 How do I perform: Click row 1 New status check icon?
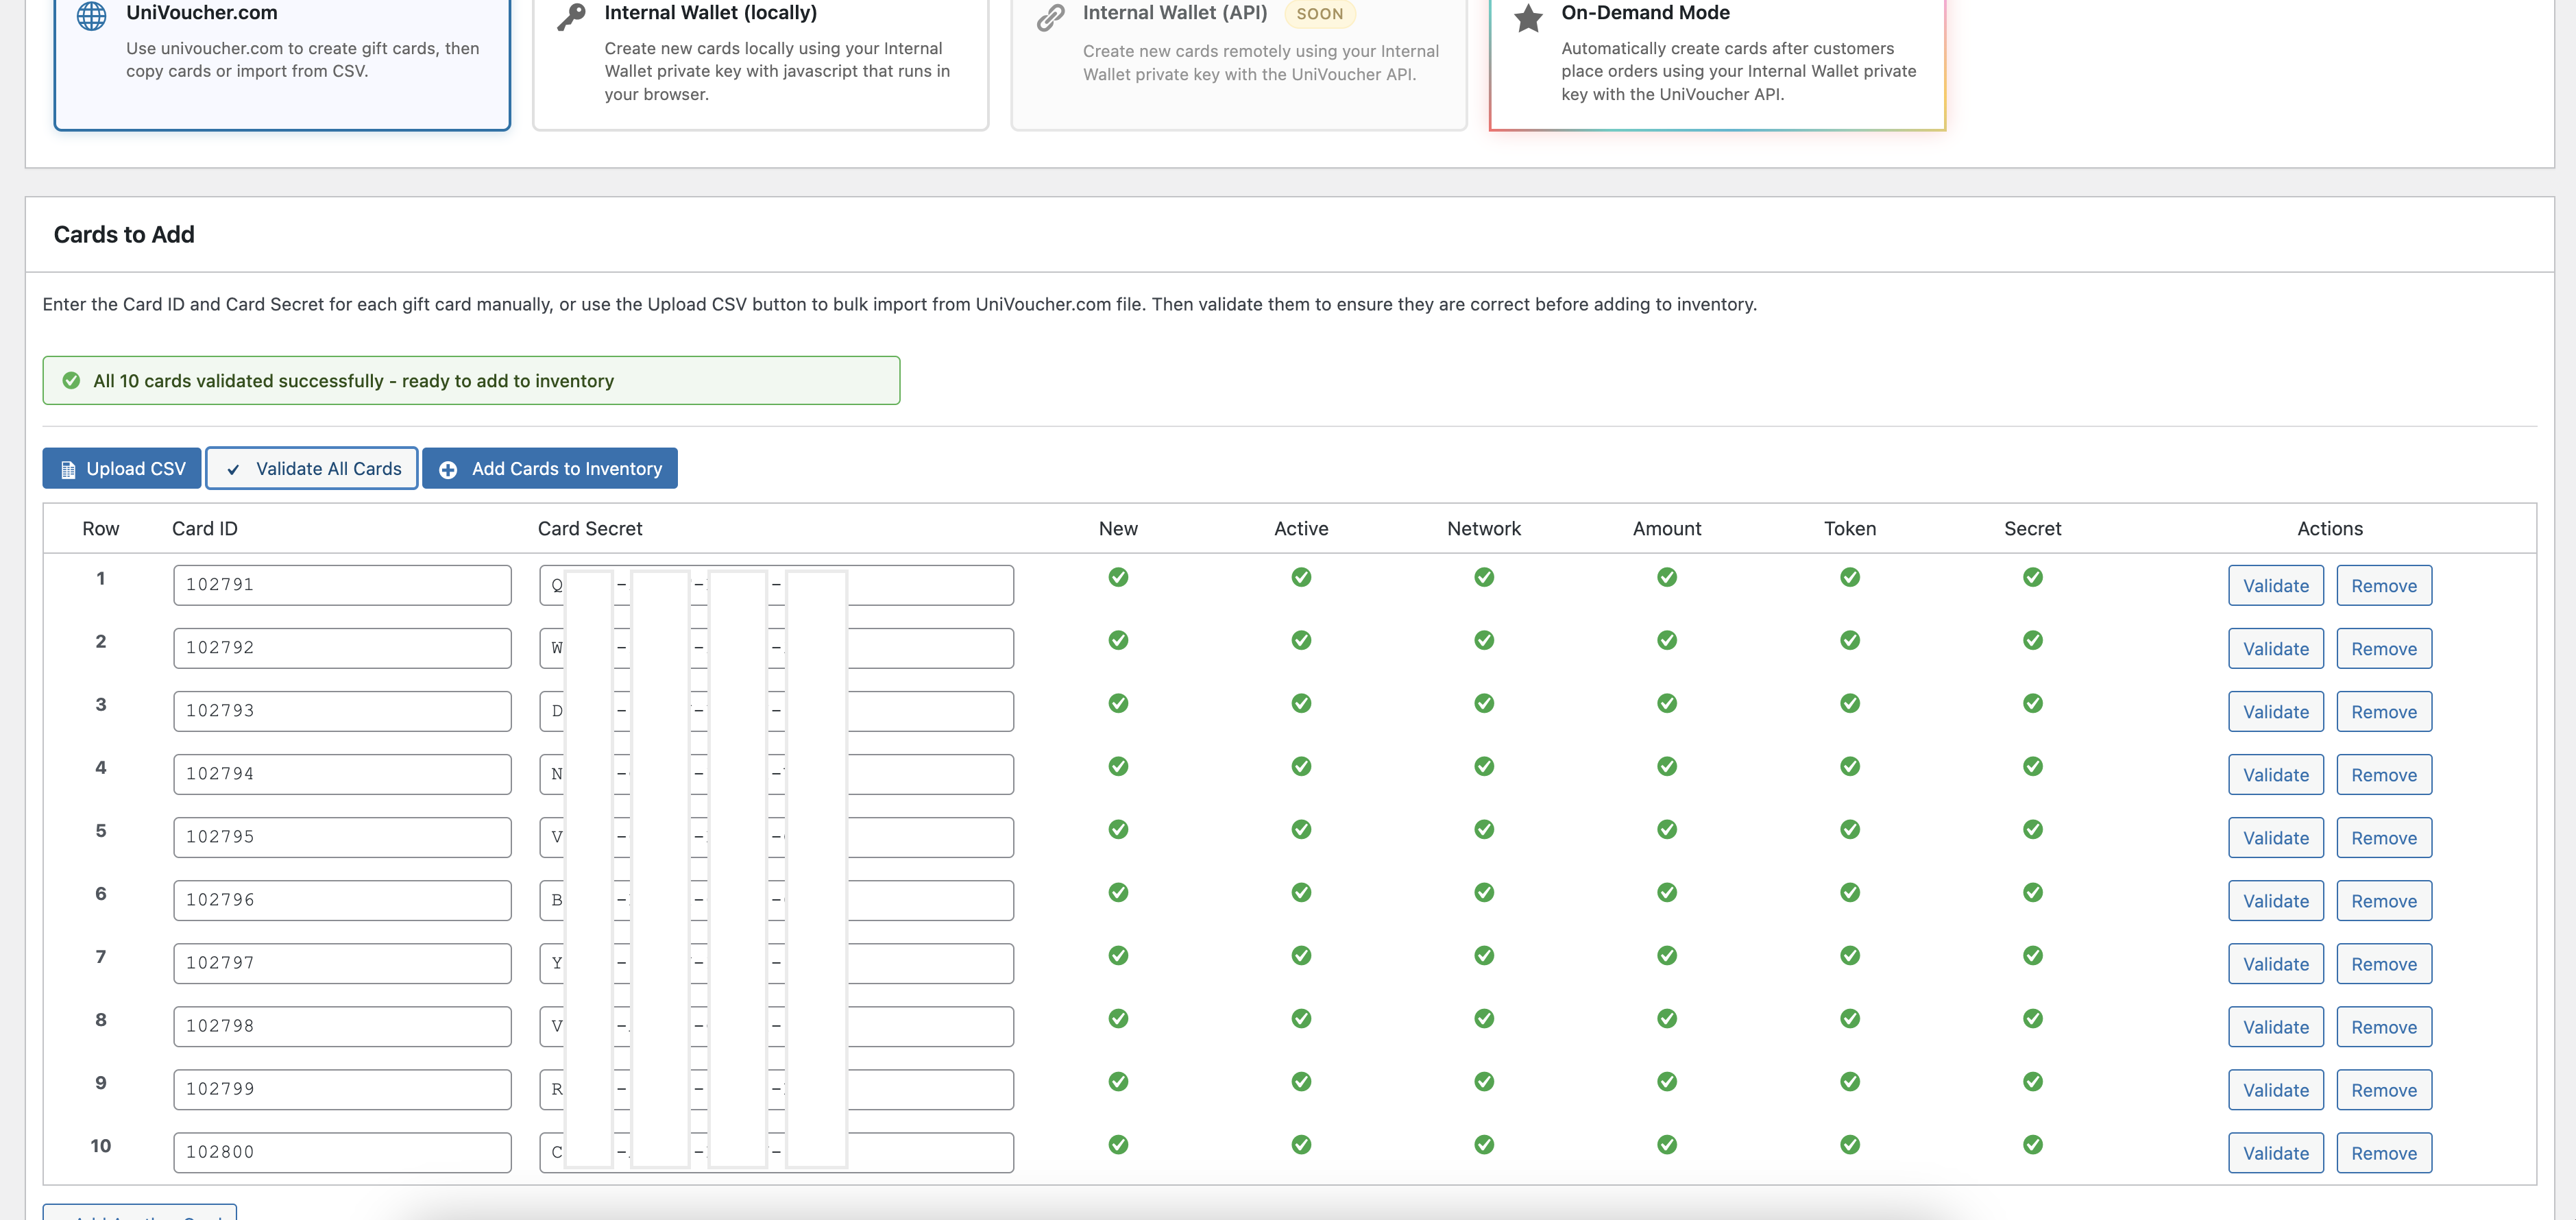(x=1118, y=577)
